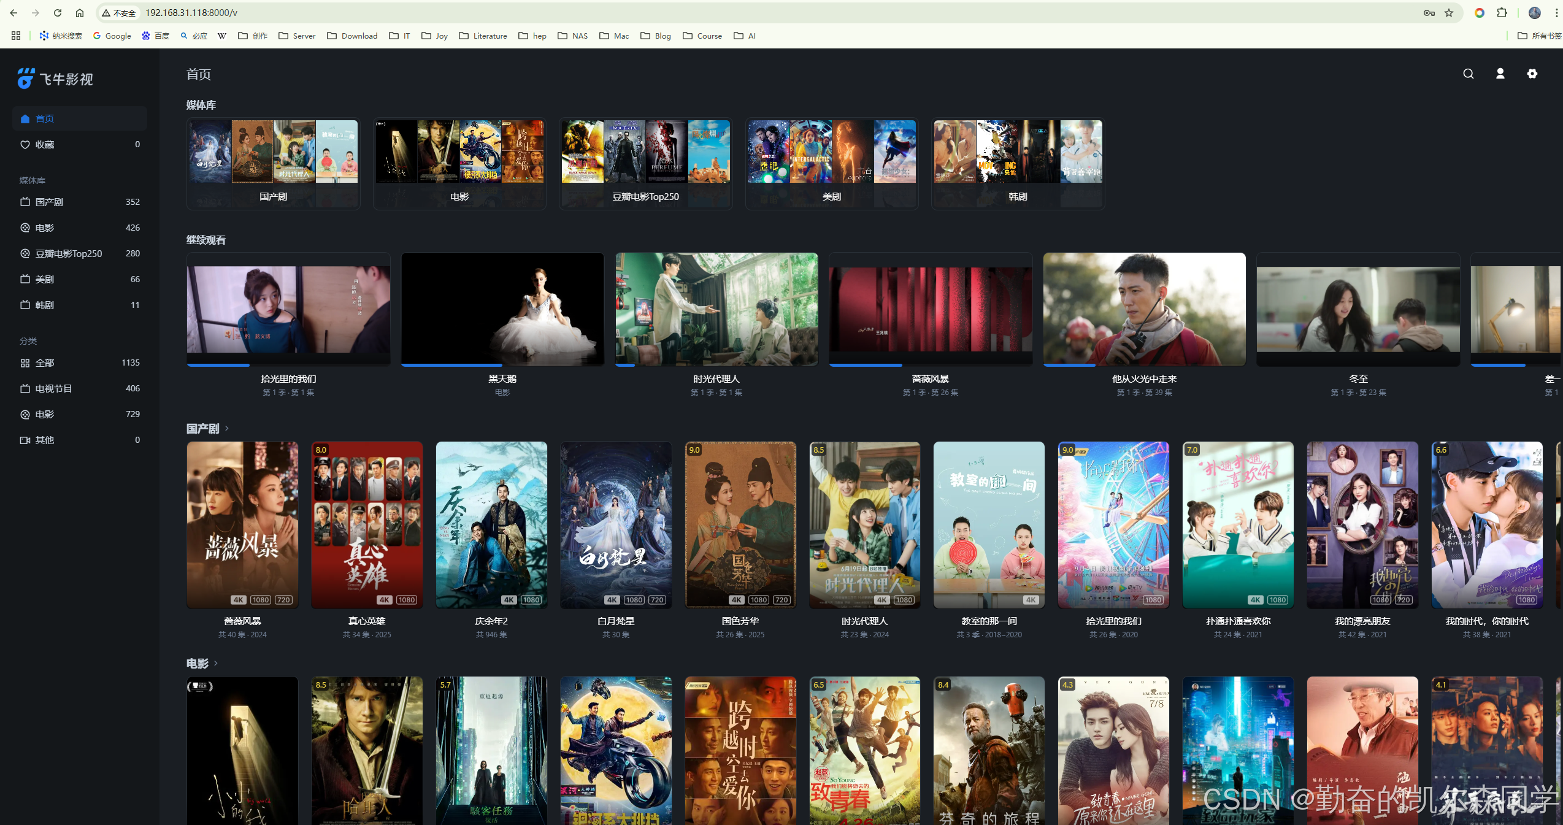Image resolution: width=1563 pixels, height=825 pixels.
Task: Select 电视节目 in the category list
Action: (53, 388)
